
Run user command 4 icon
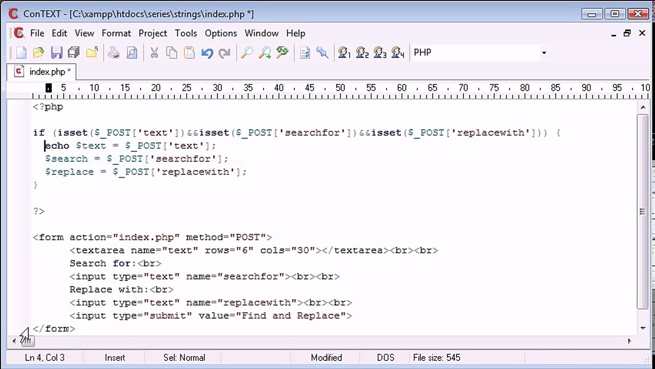[x=398, y=52]
